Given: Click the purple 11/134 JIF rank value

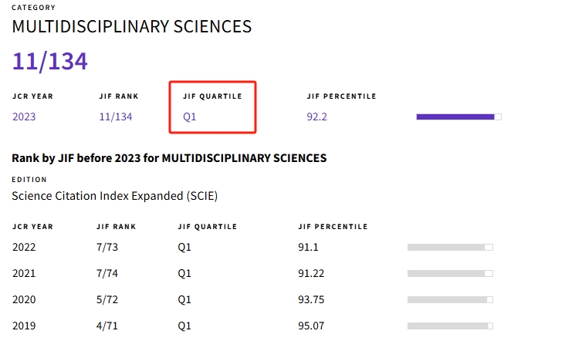Looking at the screenshot, I should 116,117.
